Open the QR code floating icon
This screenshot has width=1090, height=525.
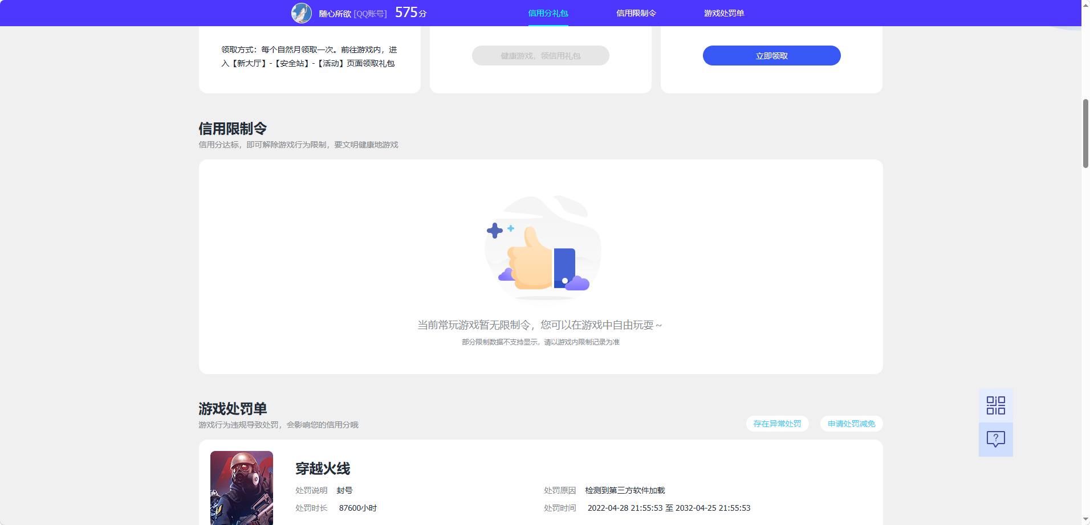995,405
